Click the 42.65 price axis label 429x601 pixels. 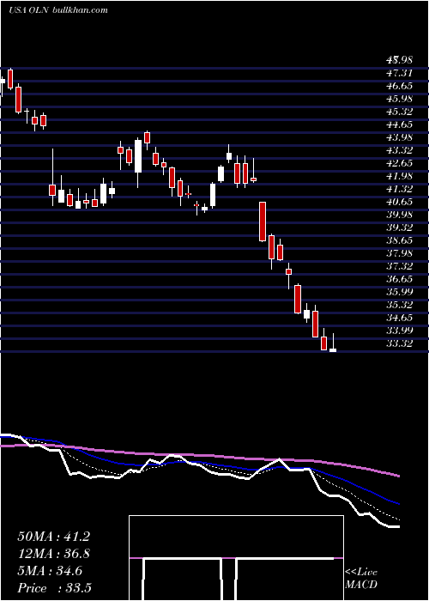pyautogui.click(x=400, y=163)
